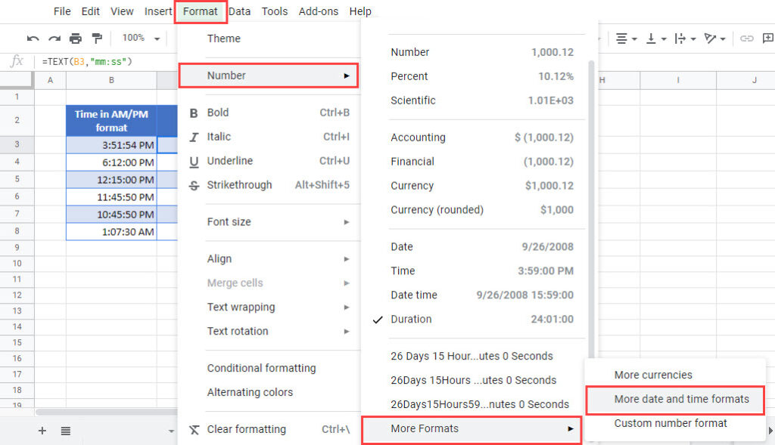This screenshot has height=445, width=775.
Task: Click the Redo icon
Action: point(53,38)
